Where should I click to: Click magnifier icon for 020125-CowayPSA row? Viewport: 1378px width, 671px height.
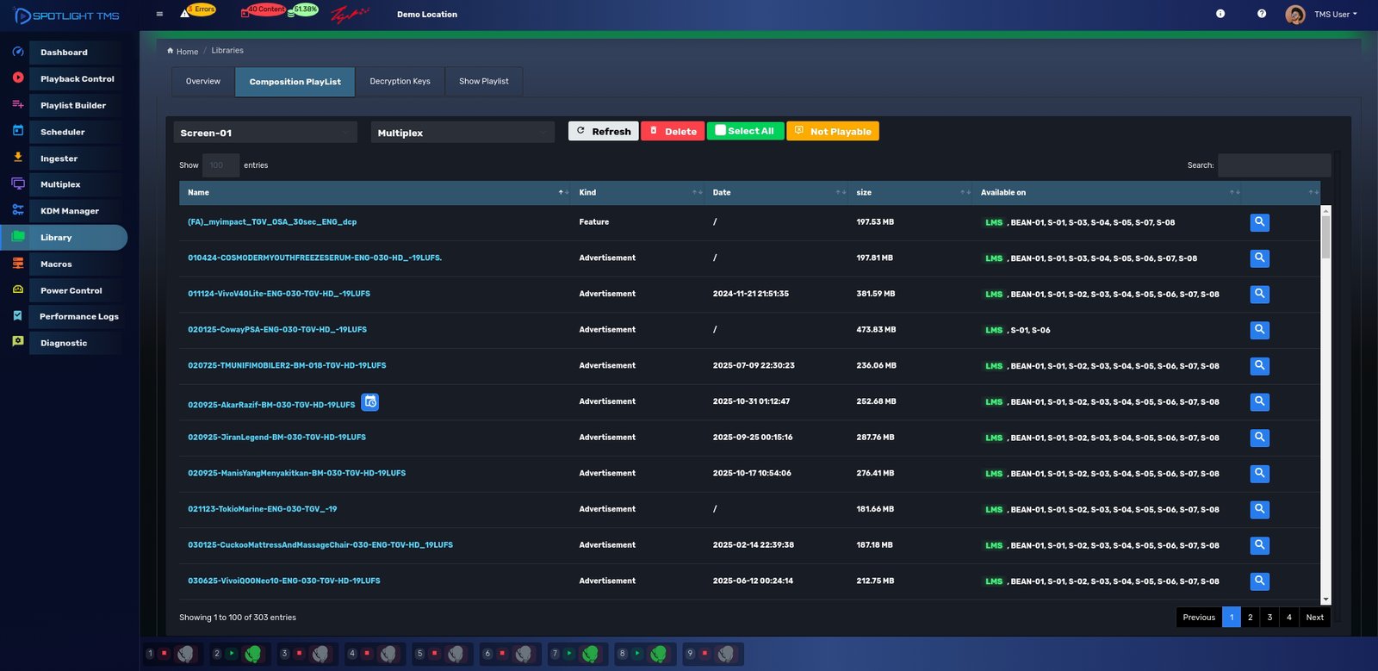tap(1259, 330)
